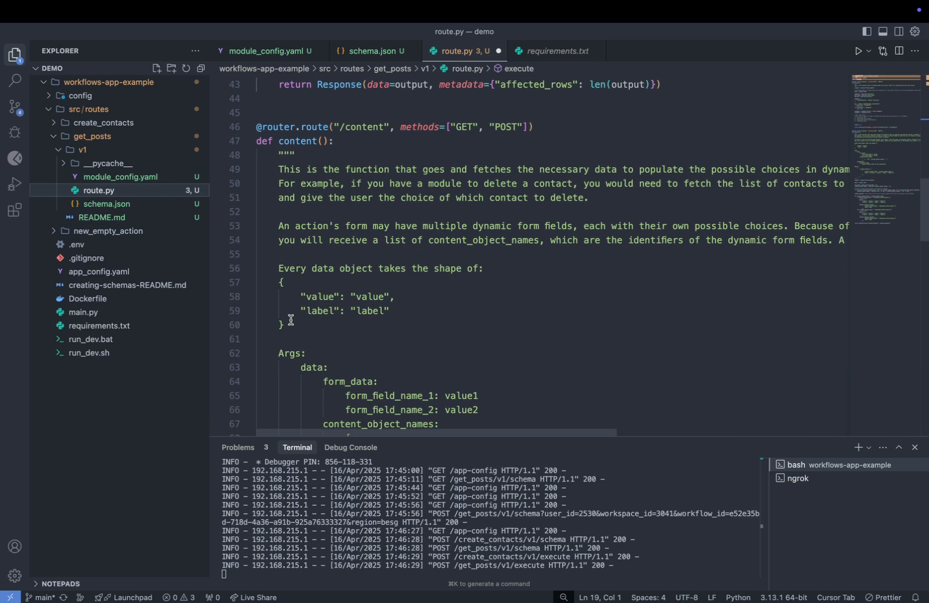The width and height of the screenshot is (929, 603).
Task: Split the editor to the right
Action: tap(899, 51)
